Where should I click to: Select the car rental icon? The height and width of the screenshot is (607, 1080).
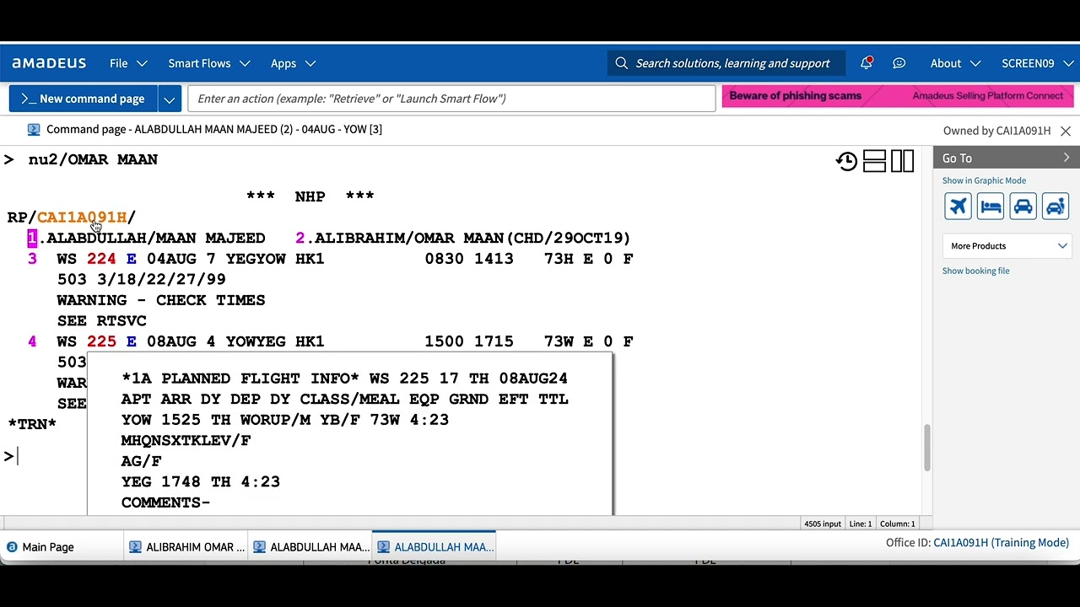[x=1023, y=207]
